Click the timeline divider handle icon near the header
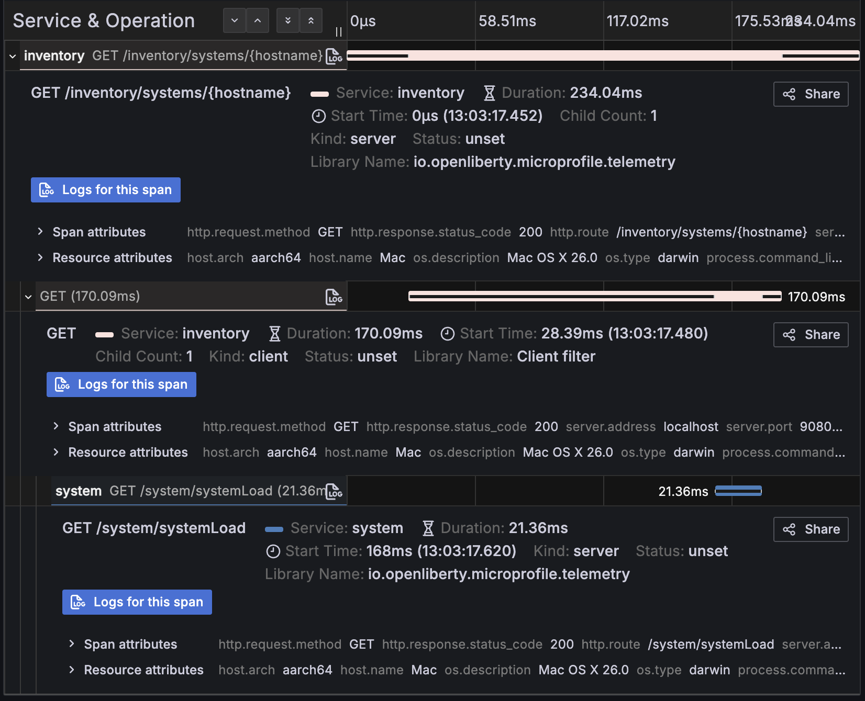Viewport: 865px width, 701px height. pos(339,32)
